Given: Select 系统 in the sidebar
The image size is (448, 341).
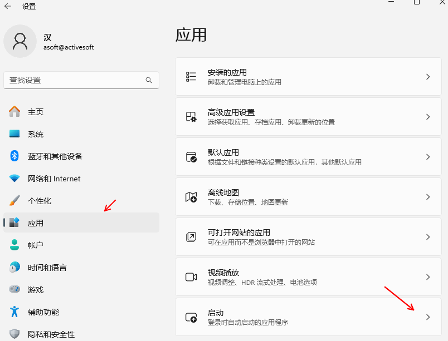Looking at the screenshot, I should 36,134.
